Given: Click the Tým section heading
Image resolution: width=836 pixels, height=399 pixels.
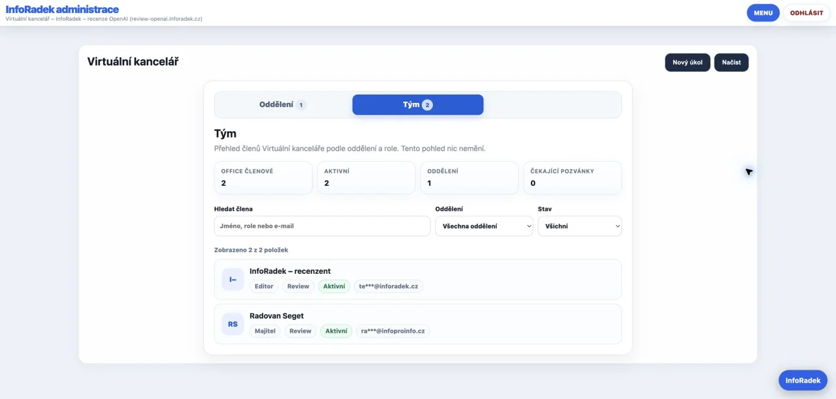Looking at the screenshot, I should click(x=225, y=134).
